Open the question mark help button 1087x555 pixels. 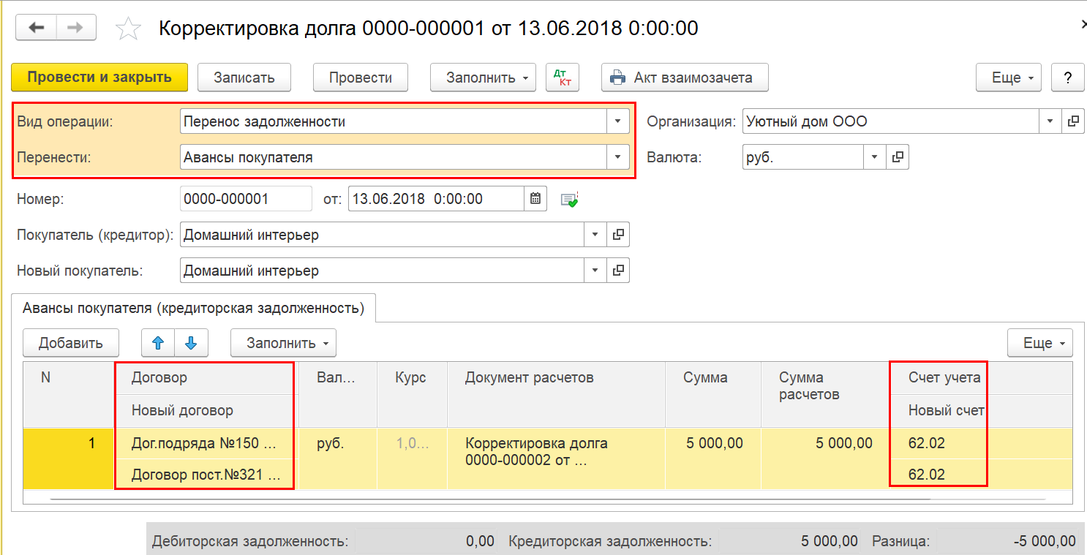click(1067, 78)
